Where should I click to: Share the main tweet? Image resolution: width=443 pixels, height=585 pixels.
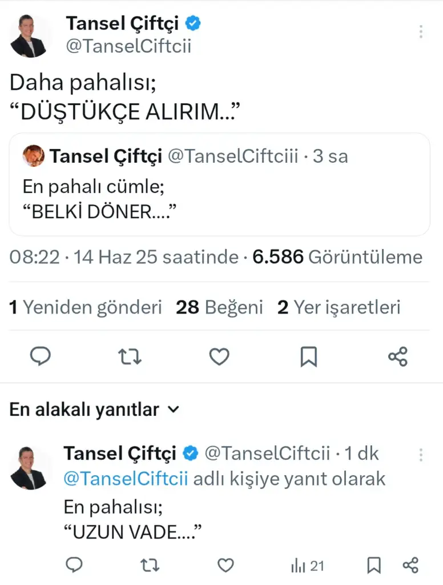[x=397, y=357]
